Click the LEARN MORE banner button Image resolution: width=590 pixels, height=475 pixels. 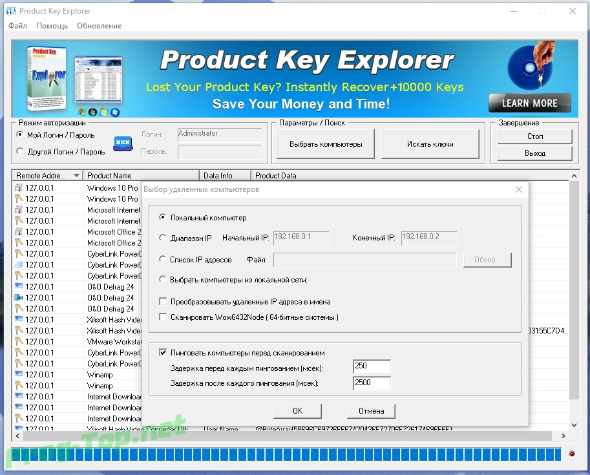click(x=529, y=103)
